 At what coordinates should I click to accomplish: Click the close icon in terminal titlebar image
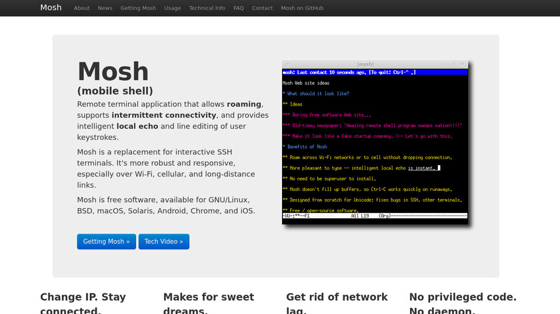point(462,64)
